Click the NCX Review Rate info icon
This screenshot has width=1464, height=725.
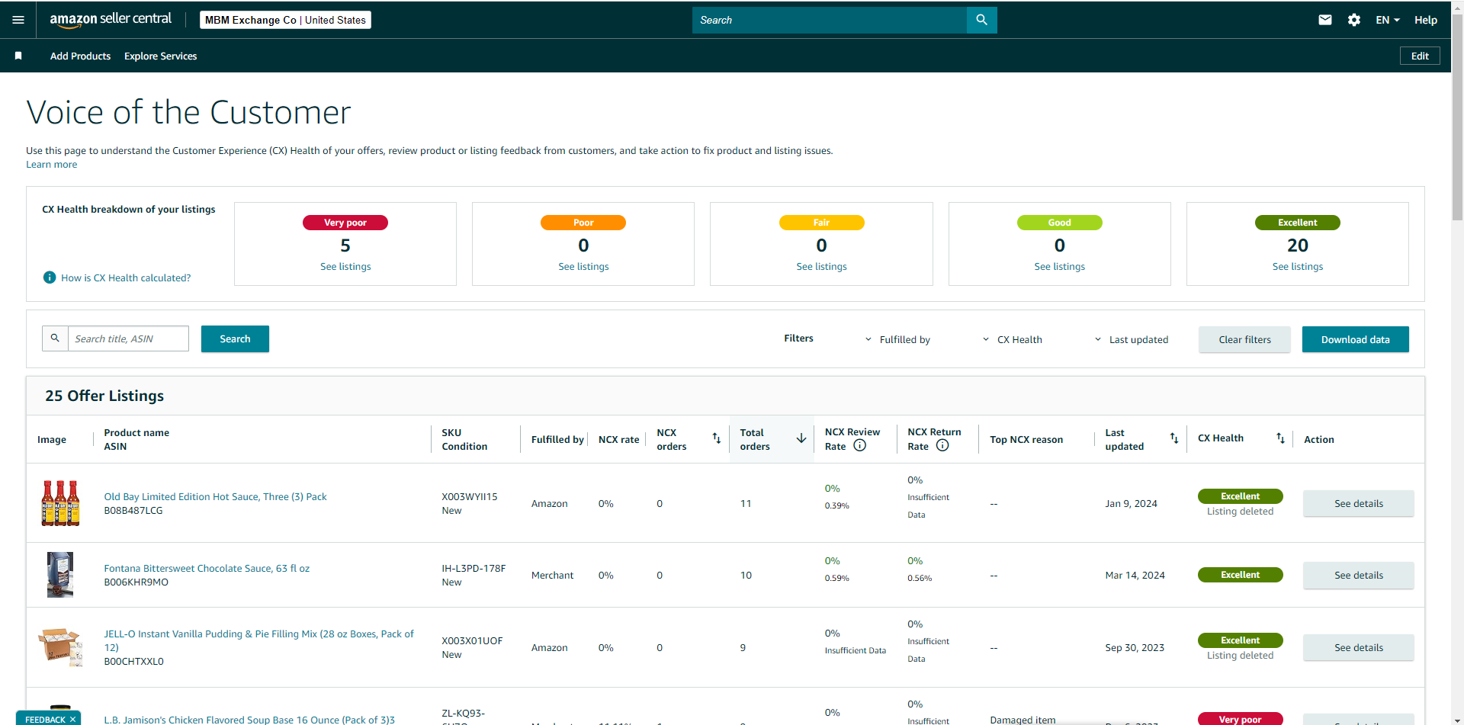click(859, 446)
